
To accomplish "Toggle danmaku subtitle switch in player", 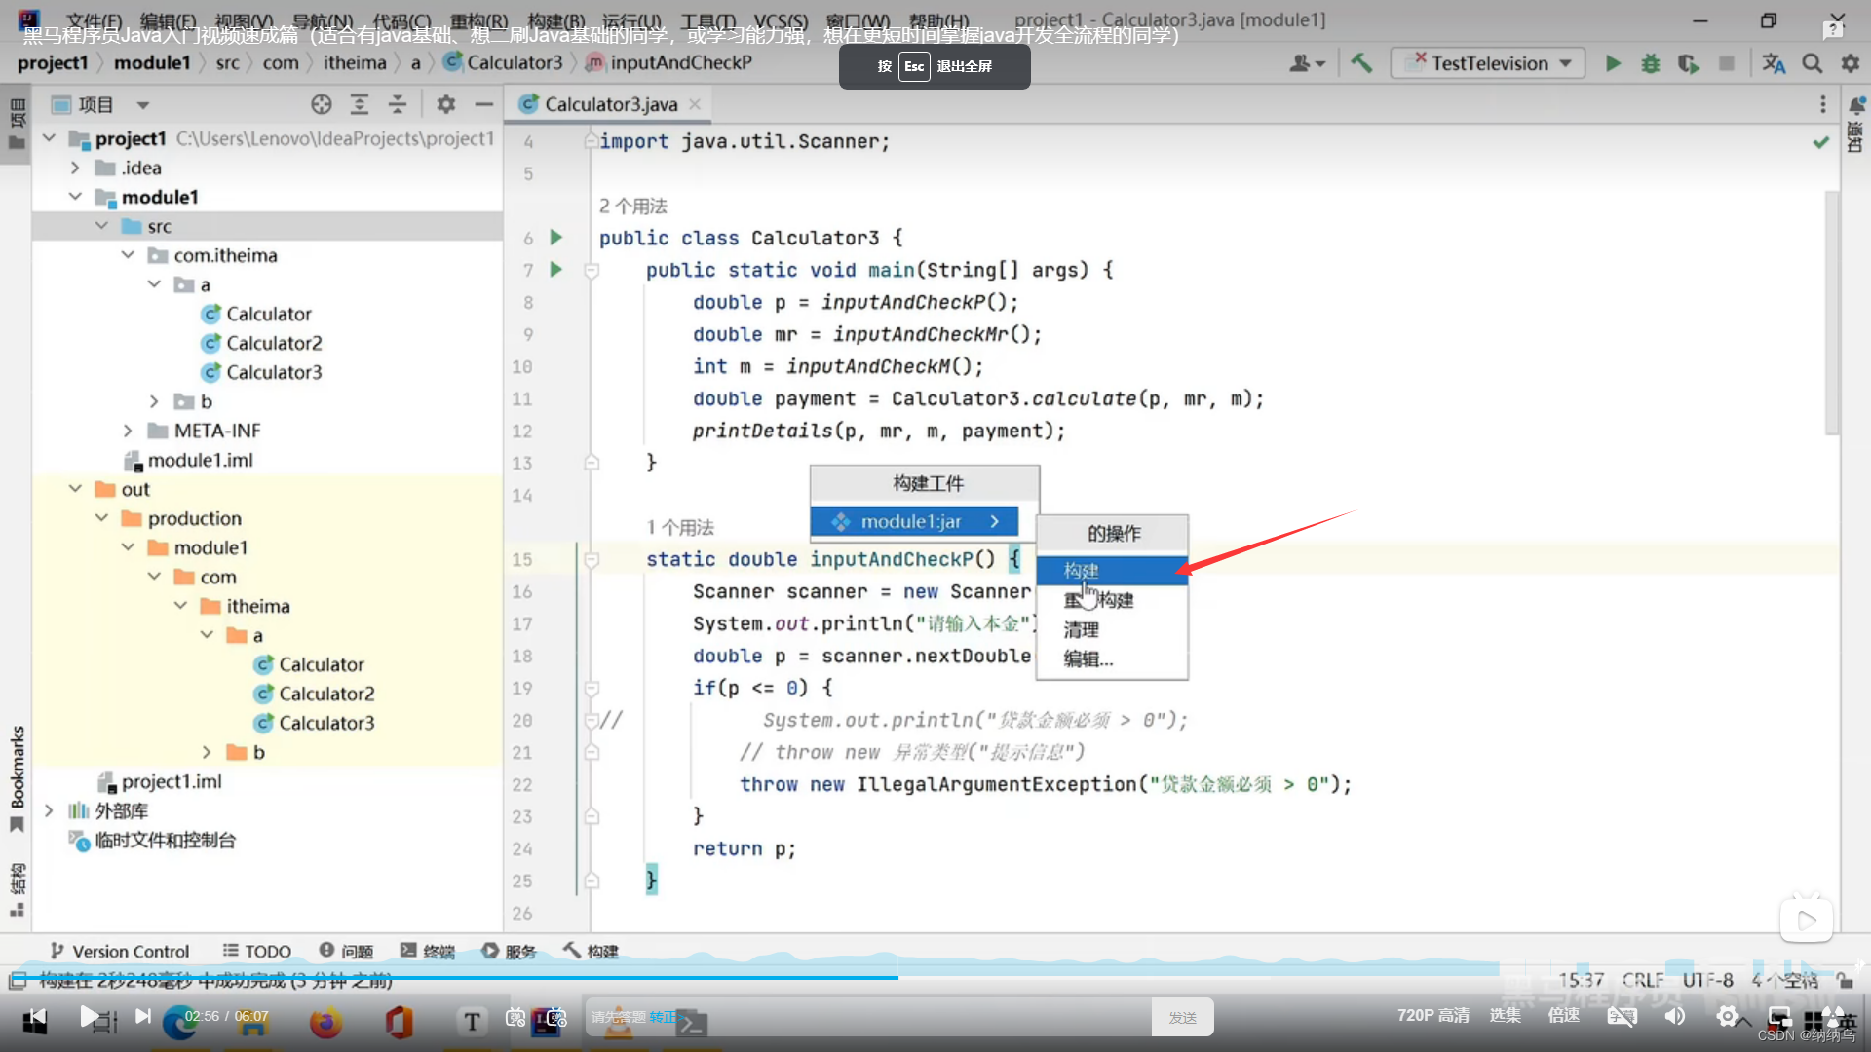I will point(1622,1016).
